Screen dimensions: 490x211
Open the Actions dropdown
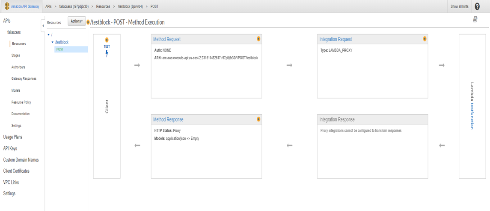coord(77,21)
